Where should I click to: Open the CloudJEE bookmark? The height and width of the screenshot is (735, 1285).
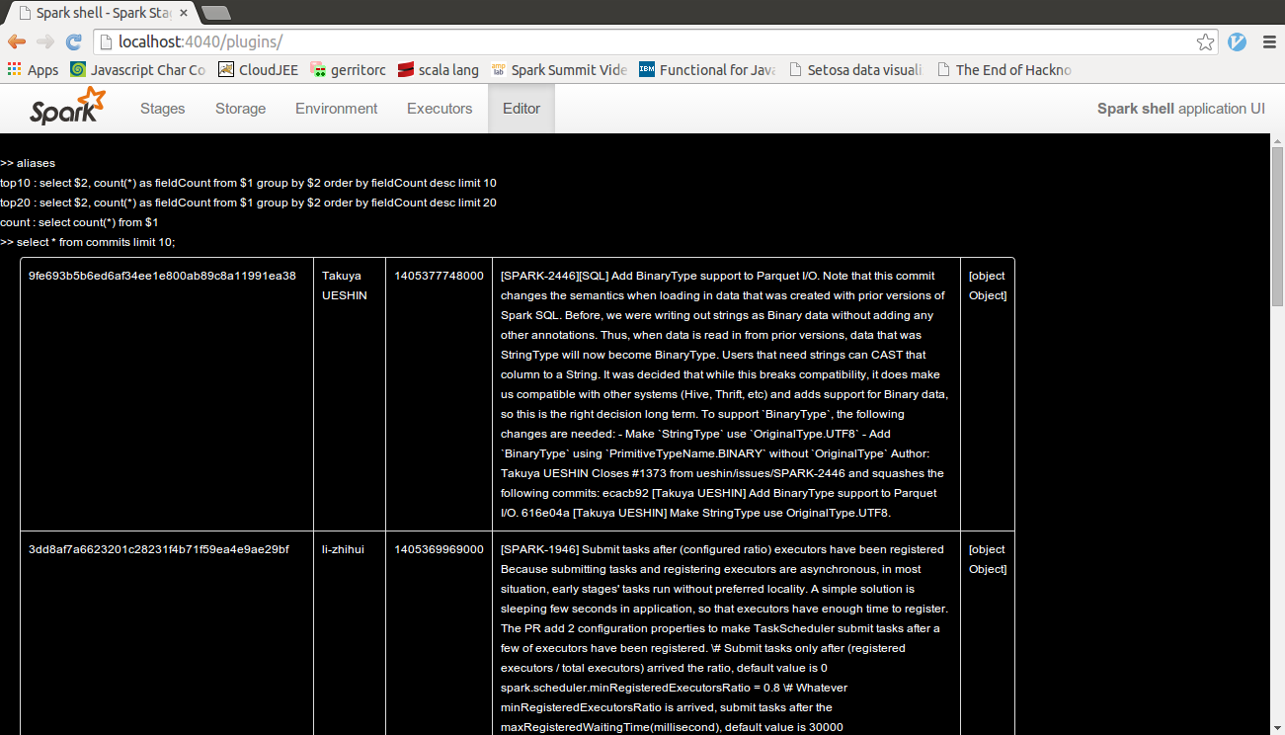pyautogui.click(x=259, y=69)
